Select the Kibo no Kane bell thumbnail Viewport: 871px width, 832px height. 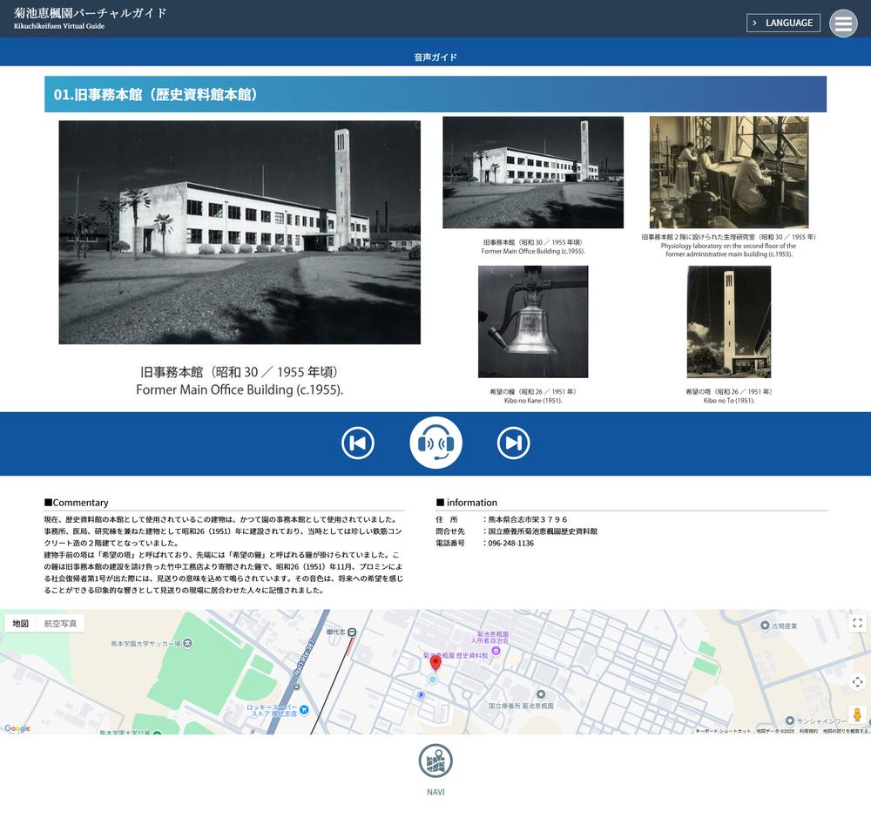coord(533,321)
